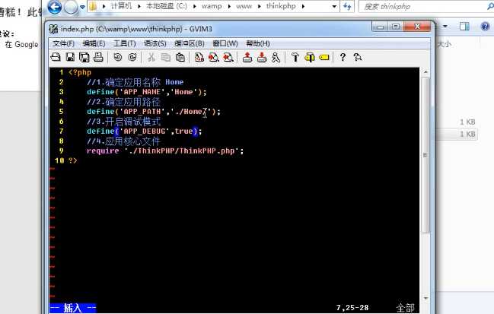Image resolution: width=494 pixels, height=314 pixels.
Task: Click the 插入 mode indicator in status line
Action: [73, 307]
